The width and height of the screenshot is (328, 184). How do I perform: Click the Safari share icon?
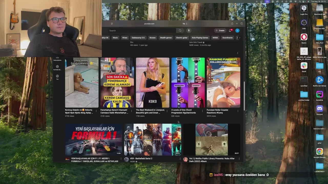click(x=232, y=24)
